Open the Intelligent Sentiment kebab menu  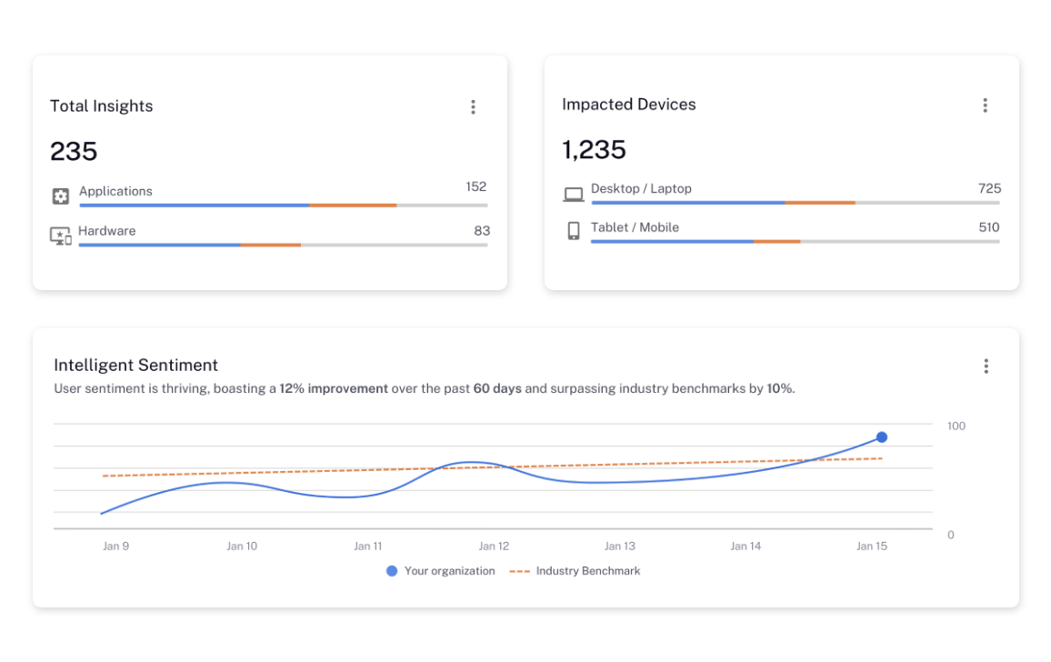[986, 366]
